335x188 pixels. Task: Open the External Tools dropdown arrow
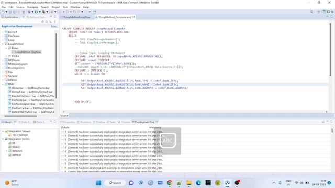(47, 12)
